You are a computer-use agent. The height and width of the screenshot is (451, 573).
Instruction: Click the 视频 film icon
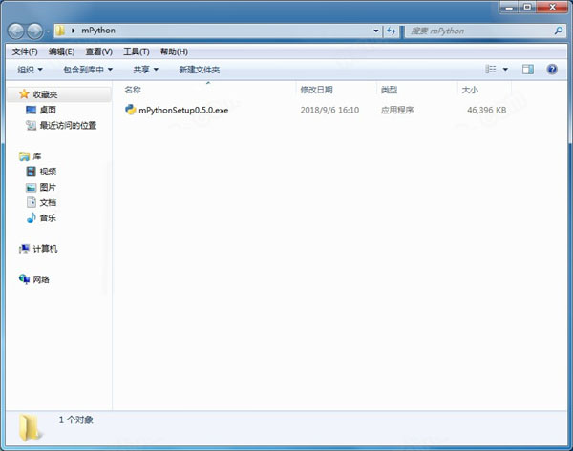pos(32,172)
